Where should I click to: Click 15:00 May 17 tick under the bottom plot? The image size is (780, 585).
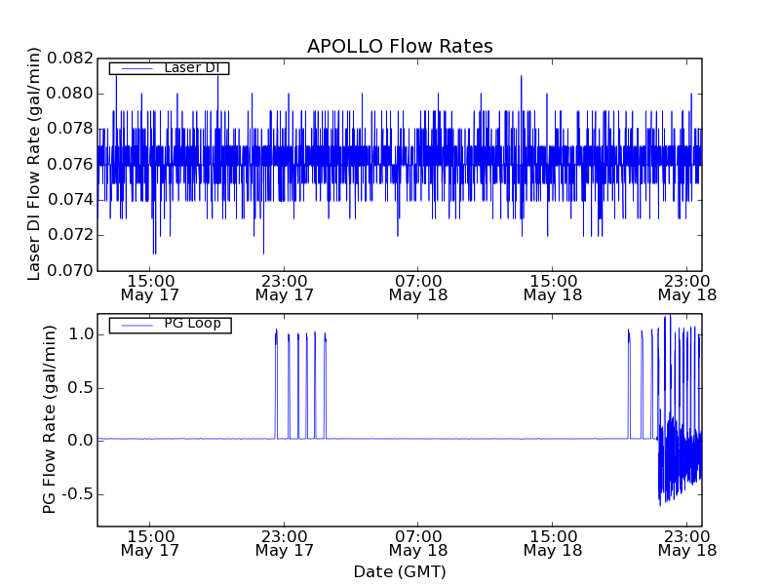(x=149, y=542)
